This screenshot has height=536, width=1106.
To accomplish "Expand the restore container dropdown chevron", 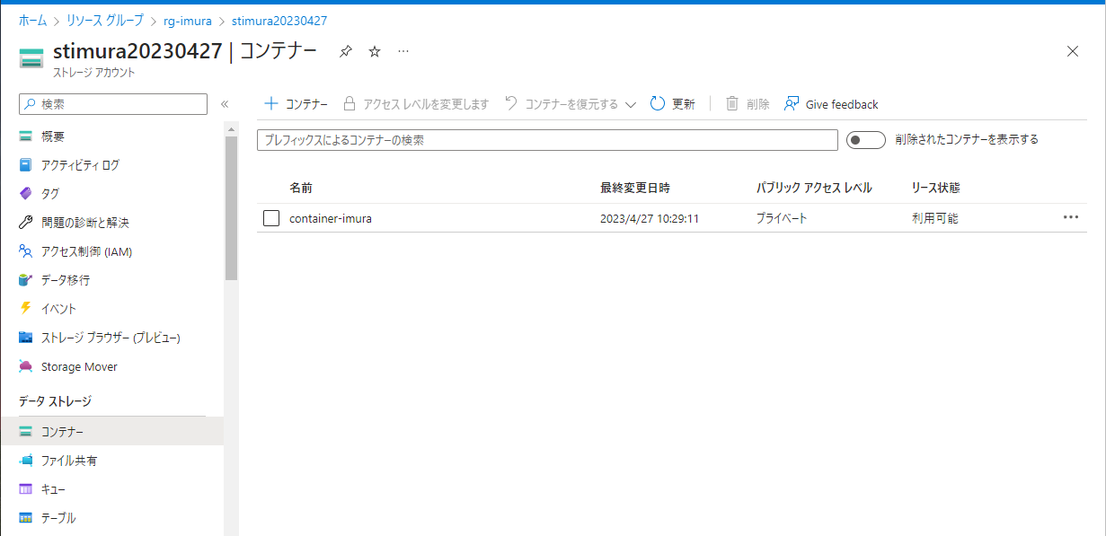I will pos(631,104).
